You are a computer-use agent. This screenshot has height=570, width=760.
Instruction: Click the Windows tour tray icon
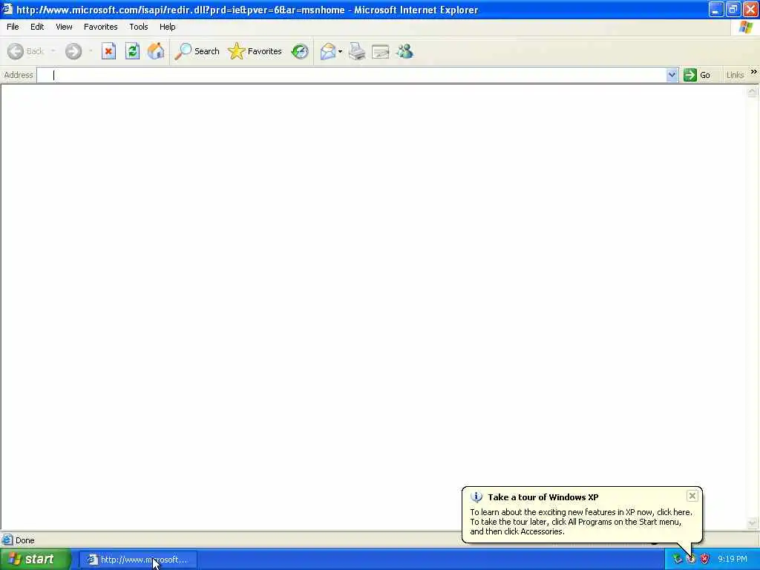tap(691, 559)
